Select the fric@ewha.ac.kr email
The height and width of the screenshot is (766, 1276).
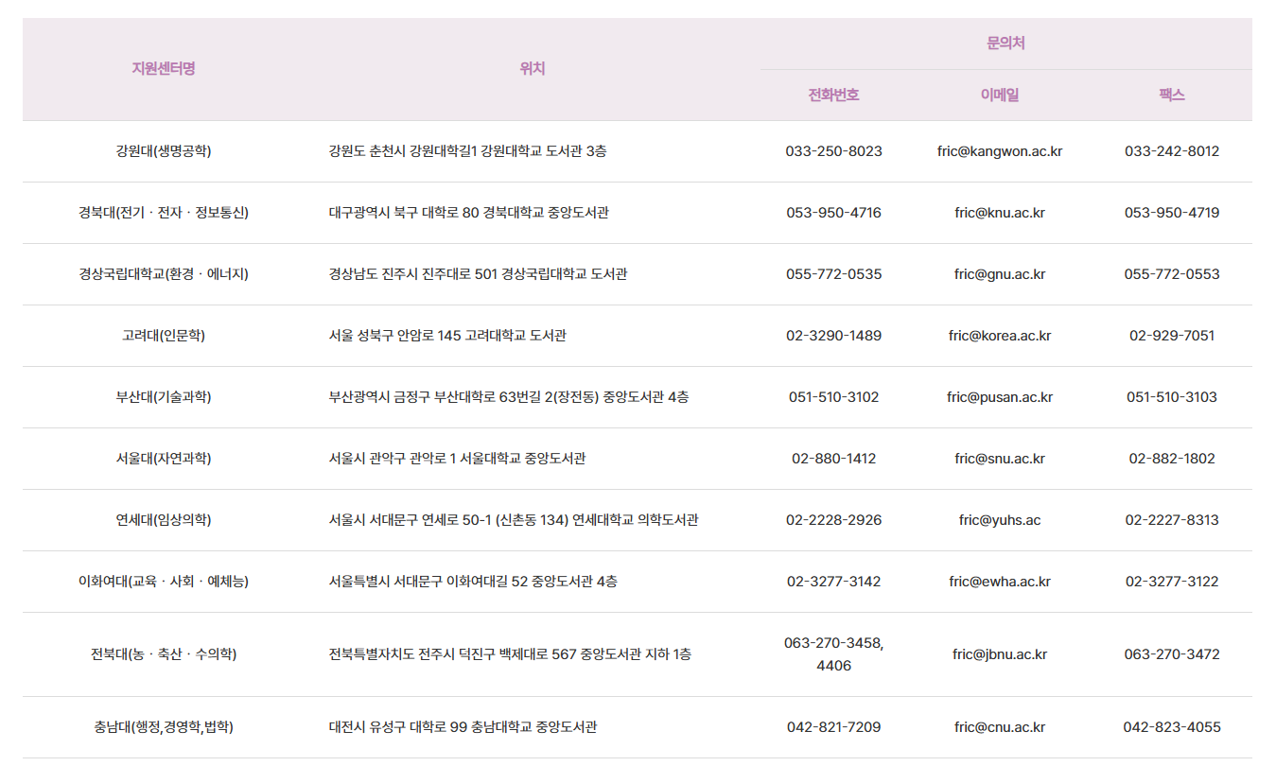tap(999, 582)
